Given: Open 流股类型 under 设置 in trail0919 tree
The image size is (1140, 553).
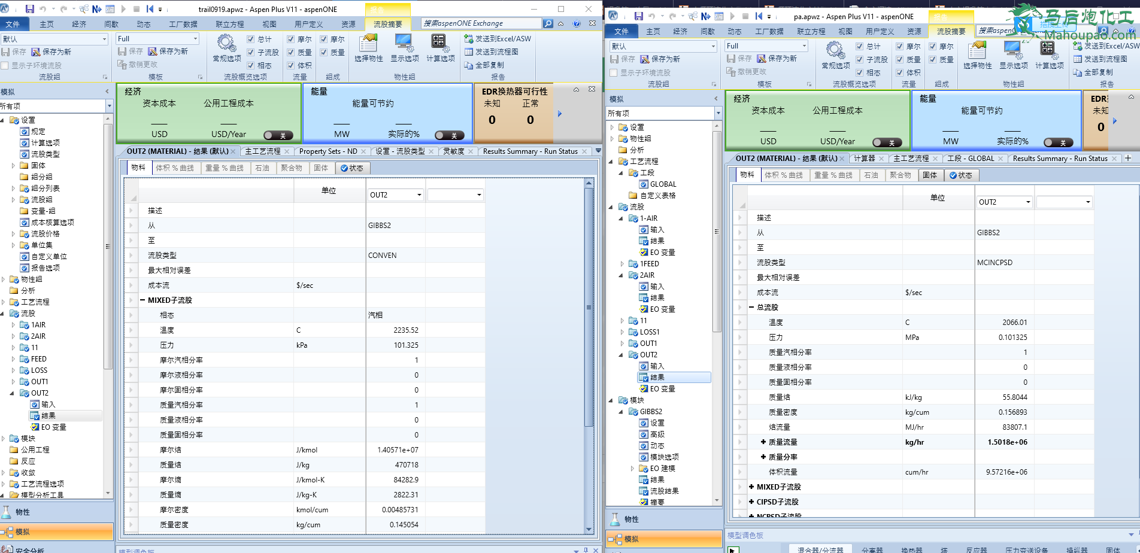Looking at the screenshot, I should [45, 154].
